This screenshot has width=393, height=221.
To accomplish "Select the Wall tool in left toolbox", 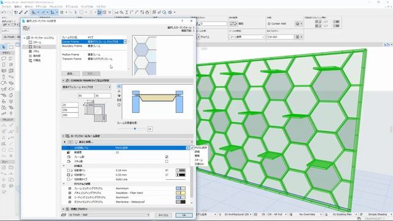I will pyautogui.click(x=4, y=58).
